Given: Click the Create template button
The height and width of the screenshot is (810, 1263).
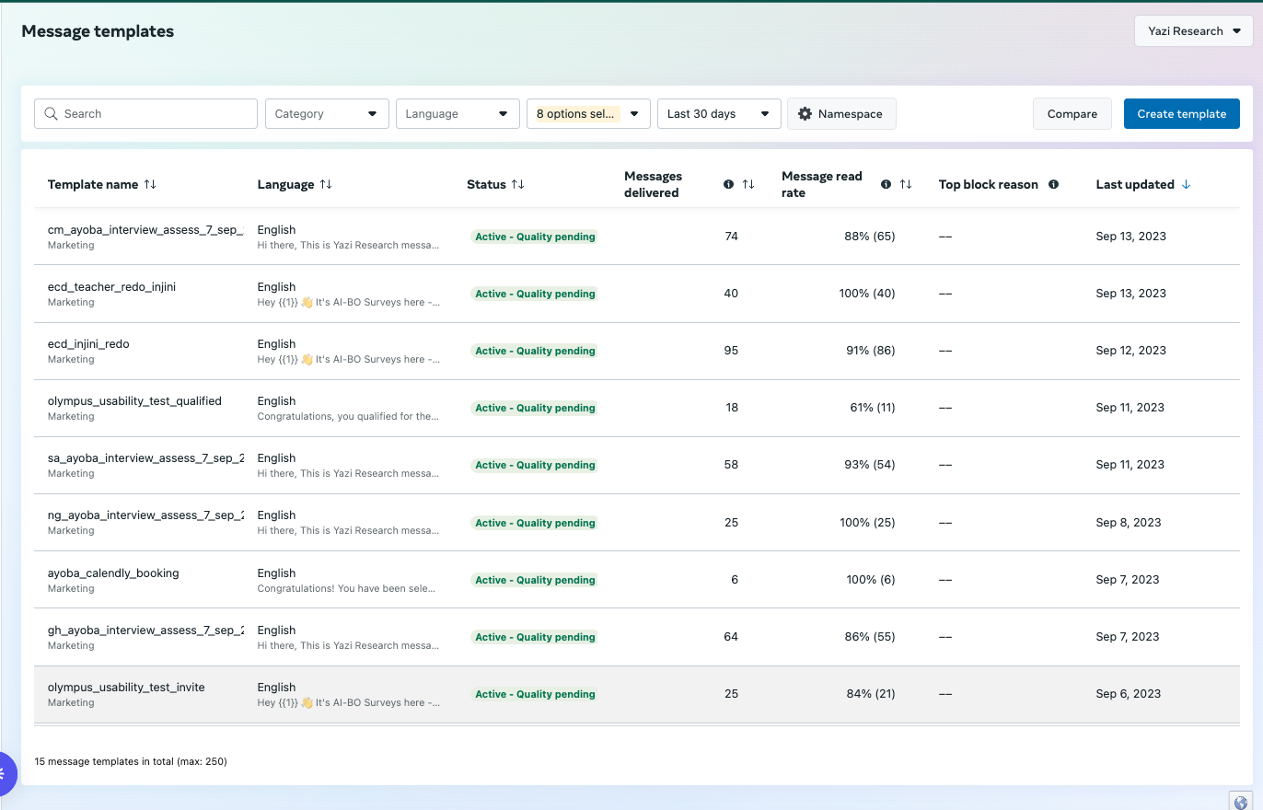Looking at the screenshot, I should [1181, 113].
